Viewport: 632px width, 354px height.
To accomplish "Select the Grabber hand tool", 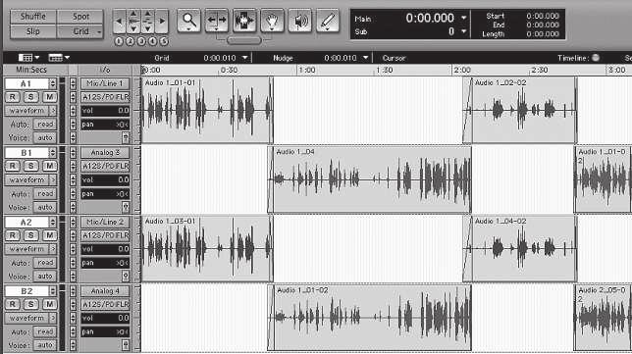I will click(272, 21).
